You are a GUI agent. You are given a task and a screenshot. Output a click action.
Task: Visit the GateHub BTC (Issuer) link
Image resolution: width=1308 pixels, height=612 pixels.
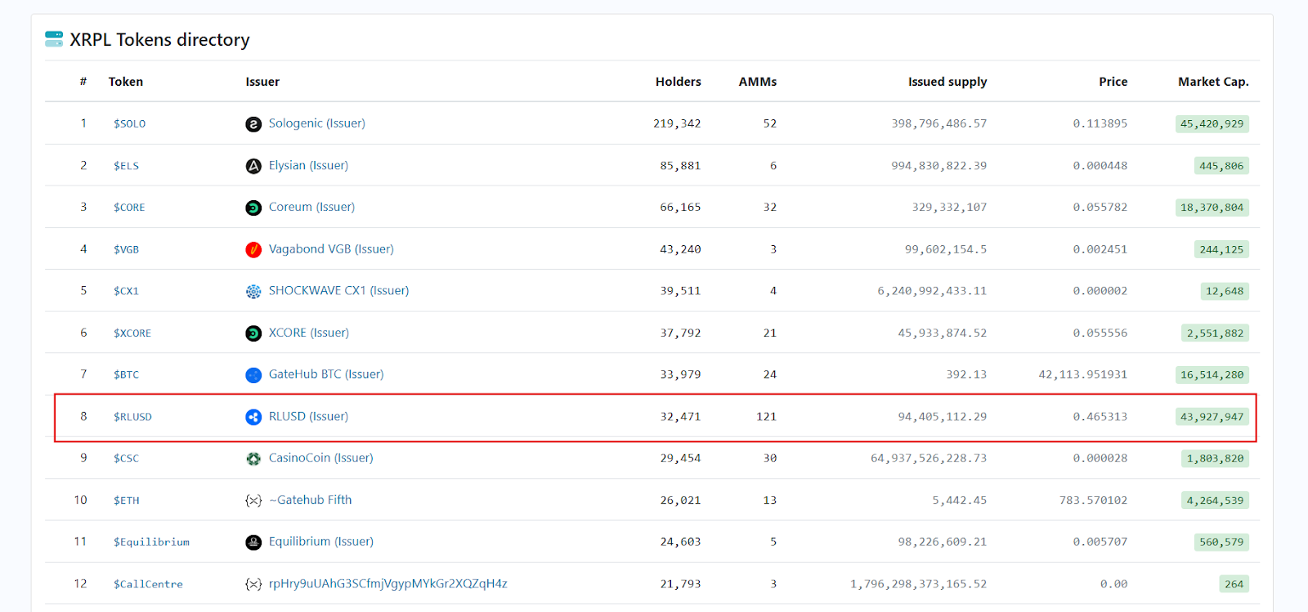[326, 374]
